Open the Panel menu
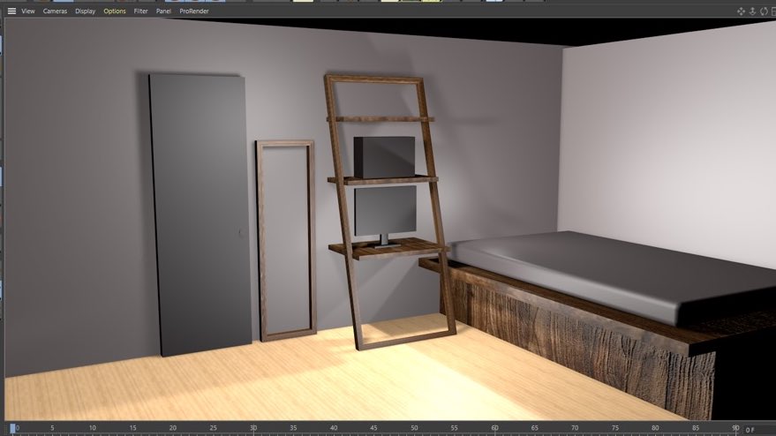Screen dimensions: 776x436 point(163,11)
